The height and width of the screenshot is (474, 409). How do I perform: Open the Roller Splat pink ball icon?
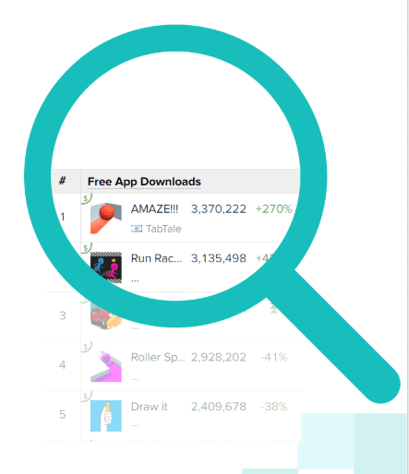(106, 366)
